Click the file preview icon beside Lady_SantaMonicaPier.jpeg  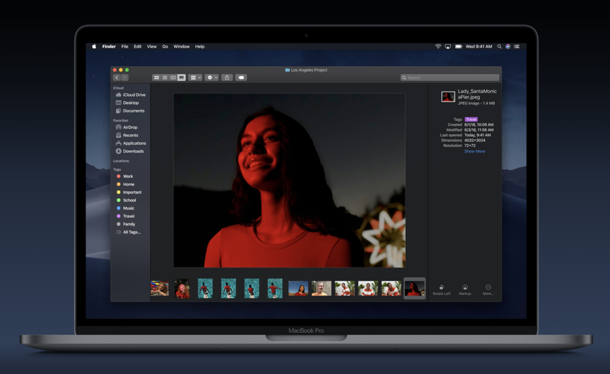448,96
